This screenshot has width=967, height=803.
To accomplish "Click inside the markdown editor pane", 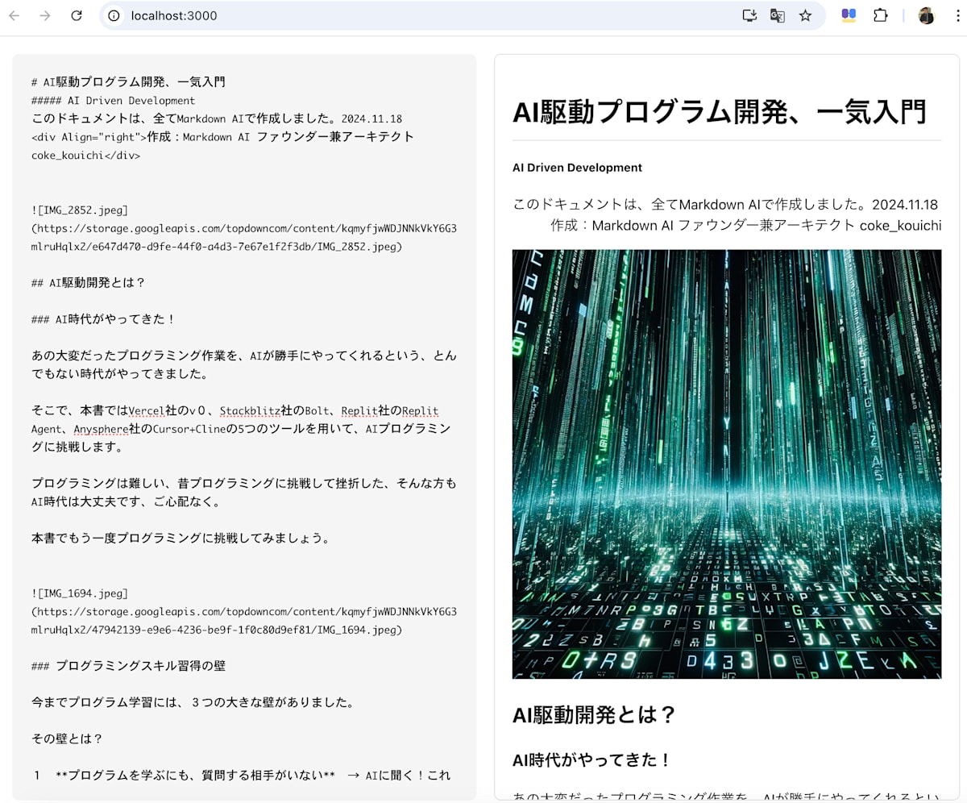I will (x=242, y=403).
